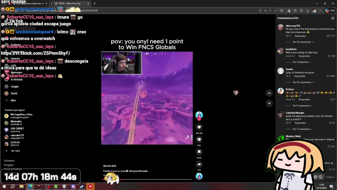The height and width of the screenshot is (190, 337).
Task: Mention a user with the @ icon
Action: (315, 177)
